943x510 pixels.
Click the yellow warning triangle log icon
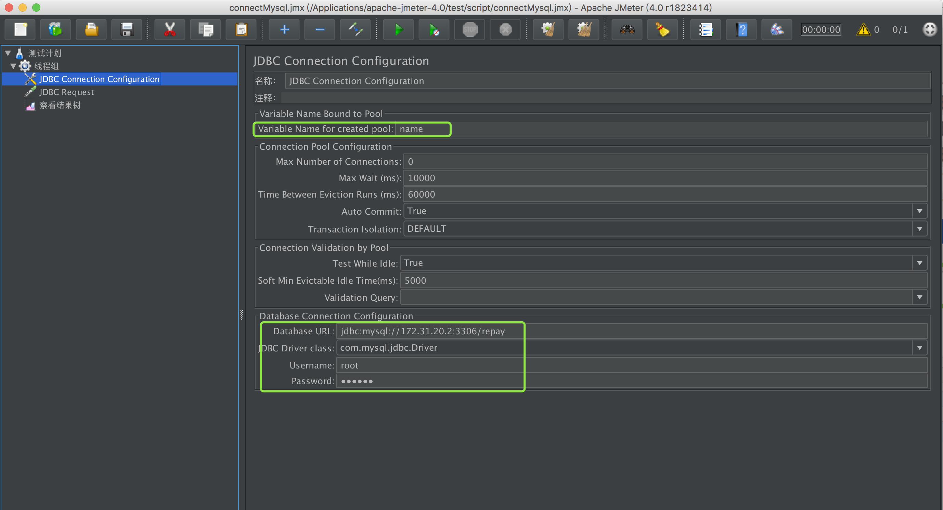click(x=863, y=29)
